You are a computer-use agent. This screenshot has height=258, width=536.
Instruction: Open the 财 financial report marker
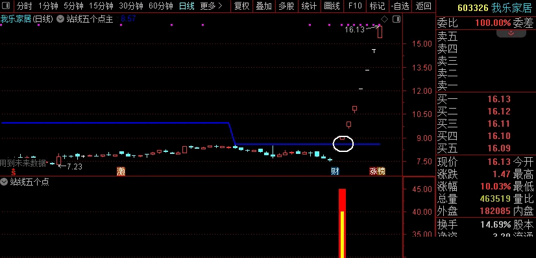(335, 171)
